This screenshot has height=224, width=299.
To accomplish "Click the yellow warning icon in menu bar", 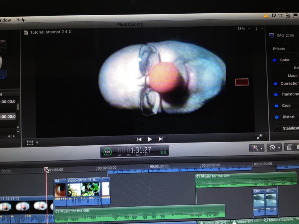I will [x=266, y=16].
